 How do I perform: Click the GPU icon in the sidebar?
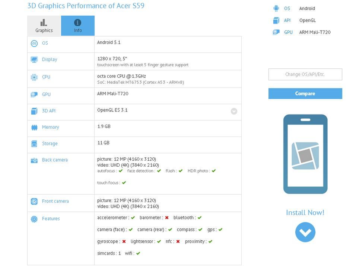pyautogui.click(x=276, y=32)
